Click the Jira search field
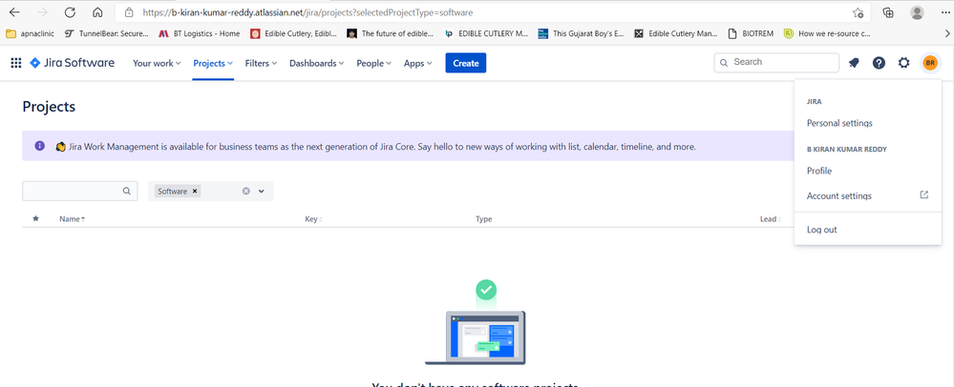 776,63
